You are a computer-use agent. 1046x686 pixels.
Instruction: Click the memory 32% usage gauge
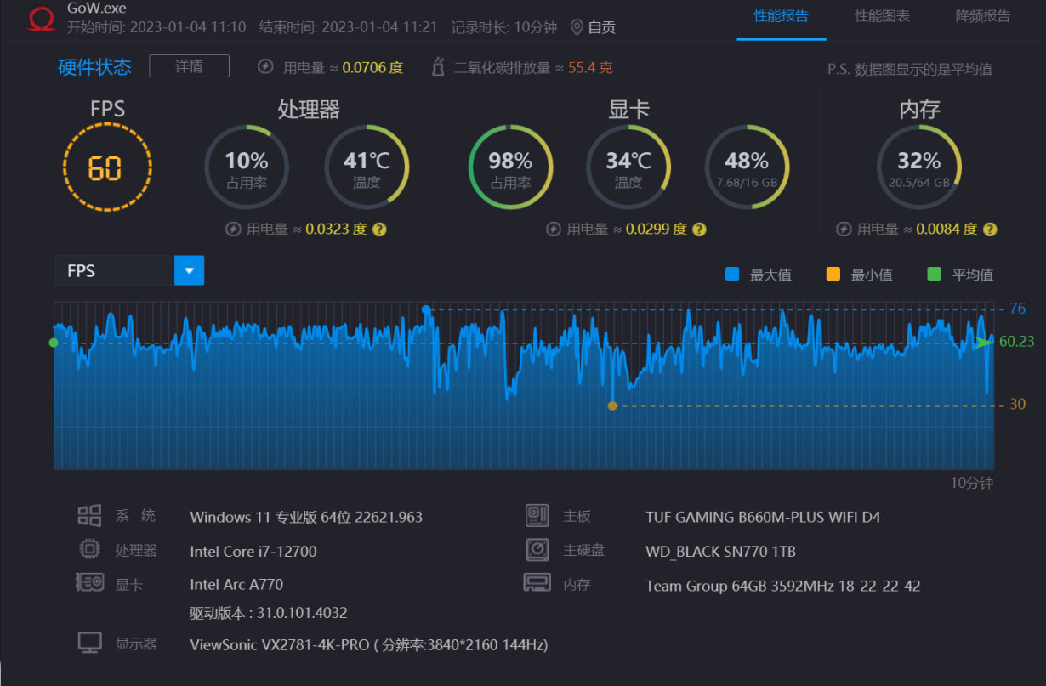919,167
